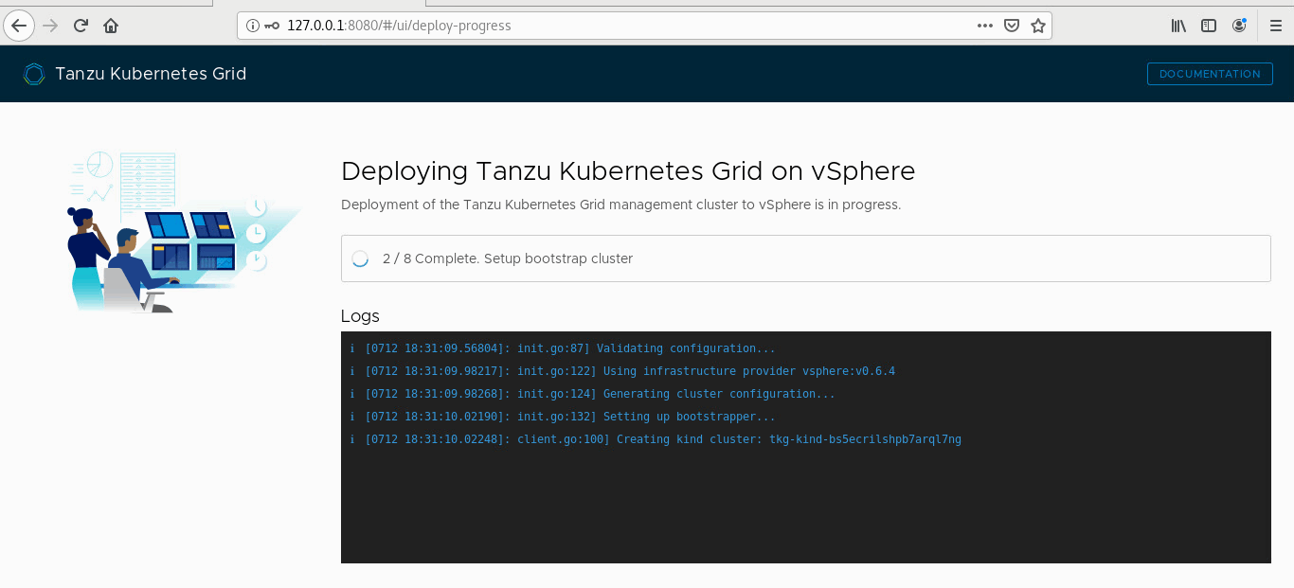
Task: Click the browser forward arrow
Action: tap(50, 26)
